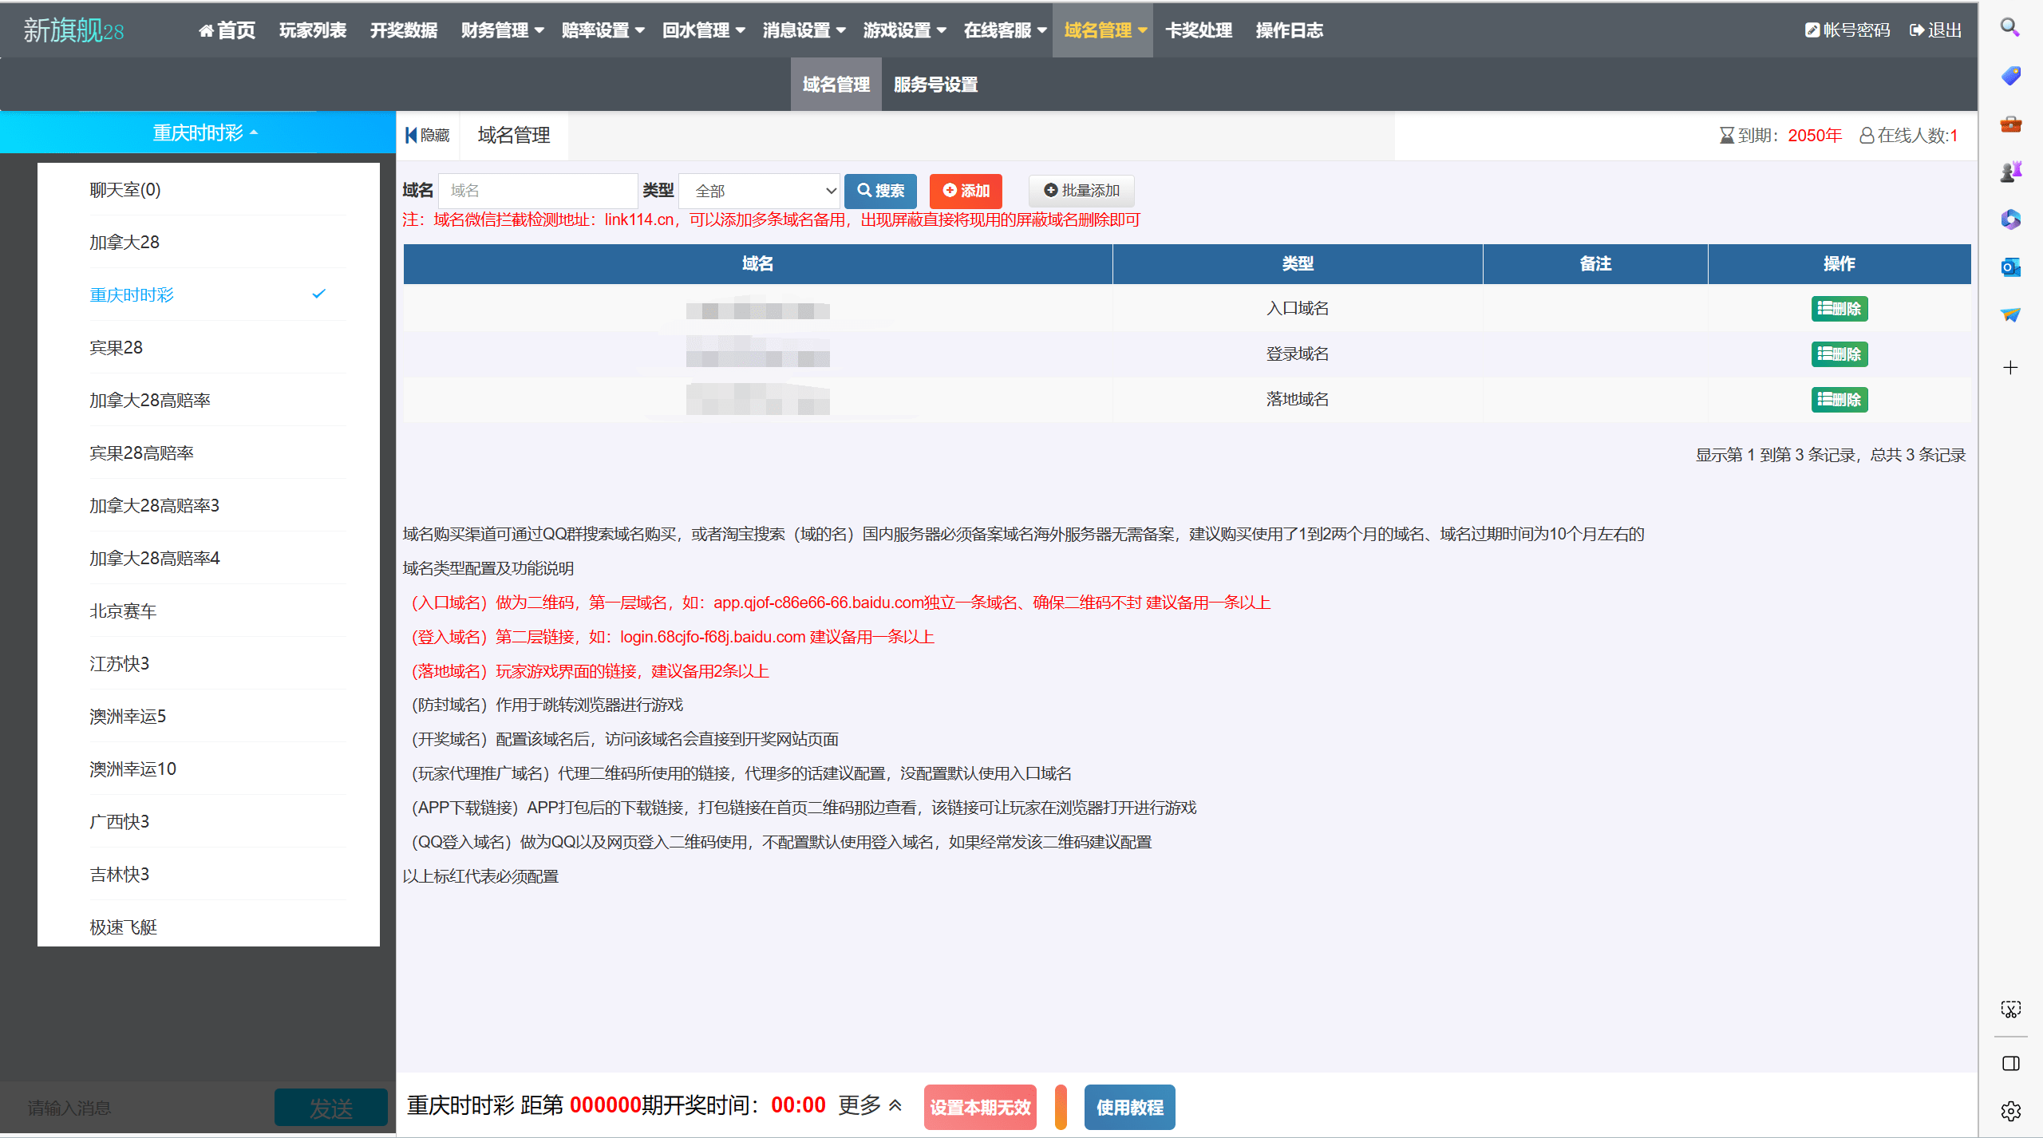Click the blue 搜索 button

click(x=880, y=191)
